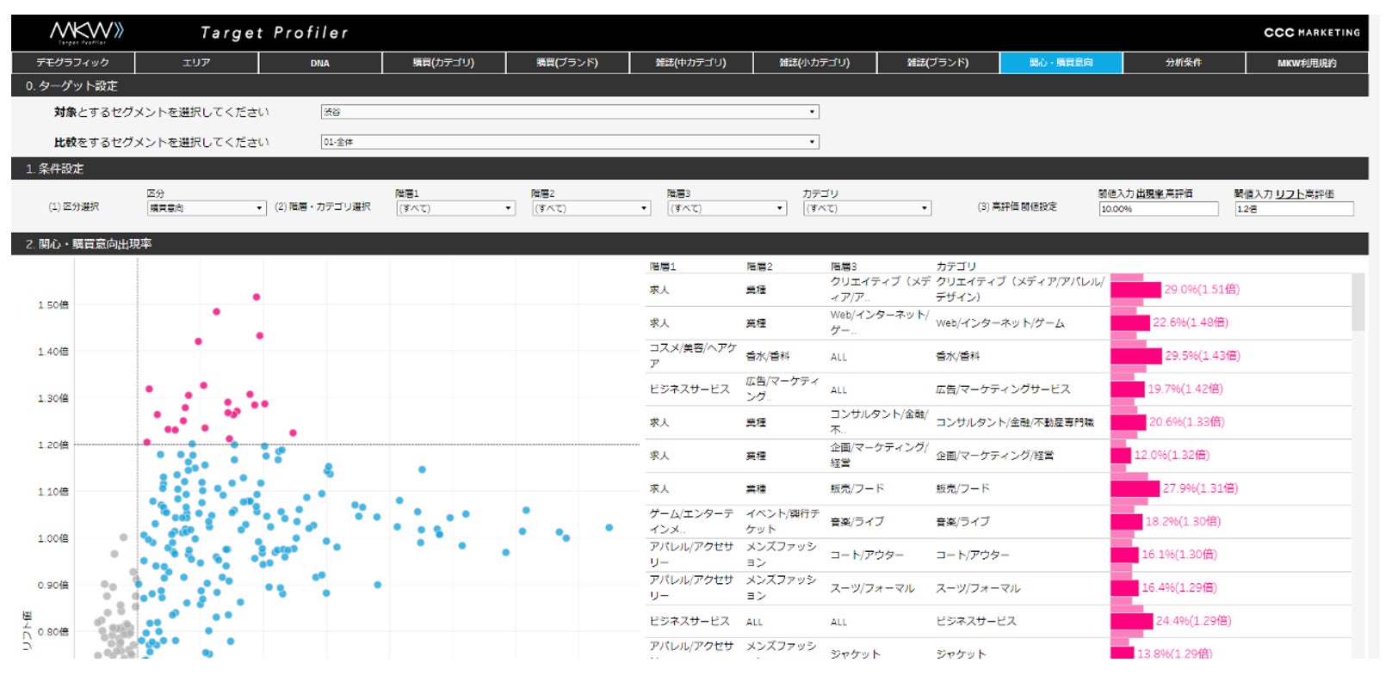The height and width of the screenshot is (681, 1392).
Task: Switch to the エリア tab
Action: 196,63
